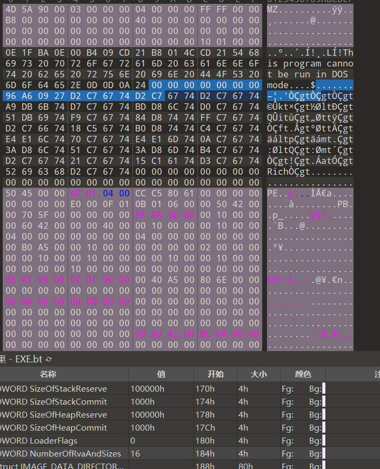The height and width of the screenshot is (469, 380).
Task: Click ASCII text 'Rich' in text pane
Action: pyautogui.click(x=278, y=171)
